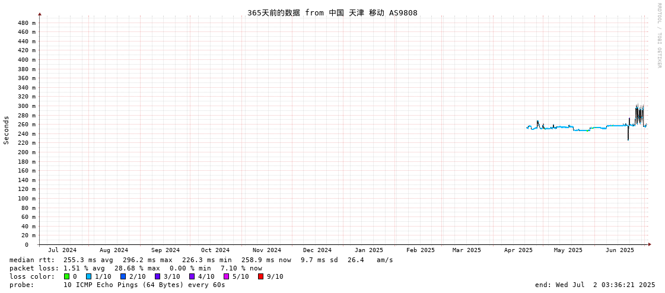Select the 3/10 loss color swatch
This screenshot has width=665, height=293.
click(x=157, y=276)
